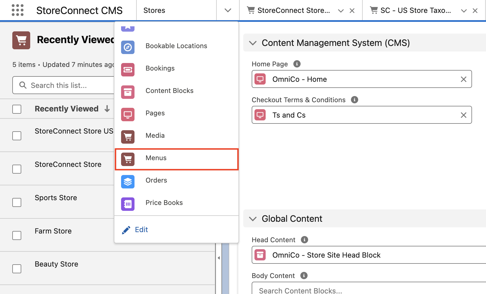Select Orders menu item

177,182
